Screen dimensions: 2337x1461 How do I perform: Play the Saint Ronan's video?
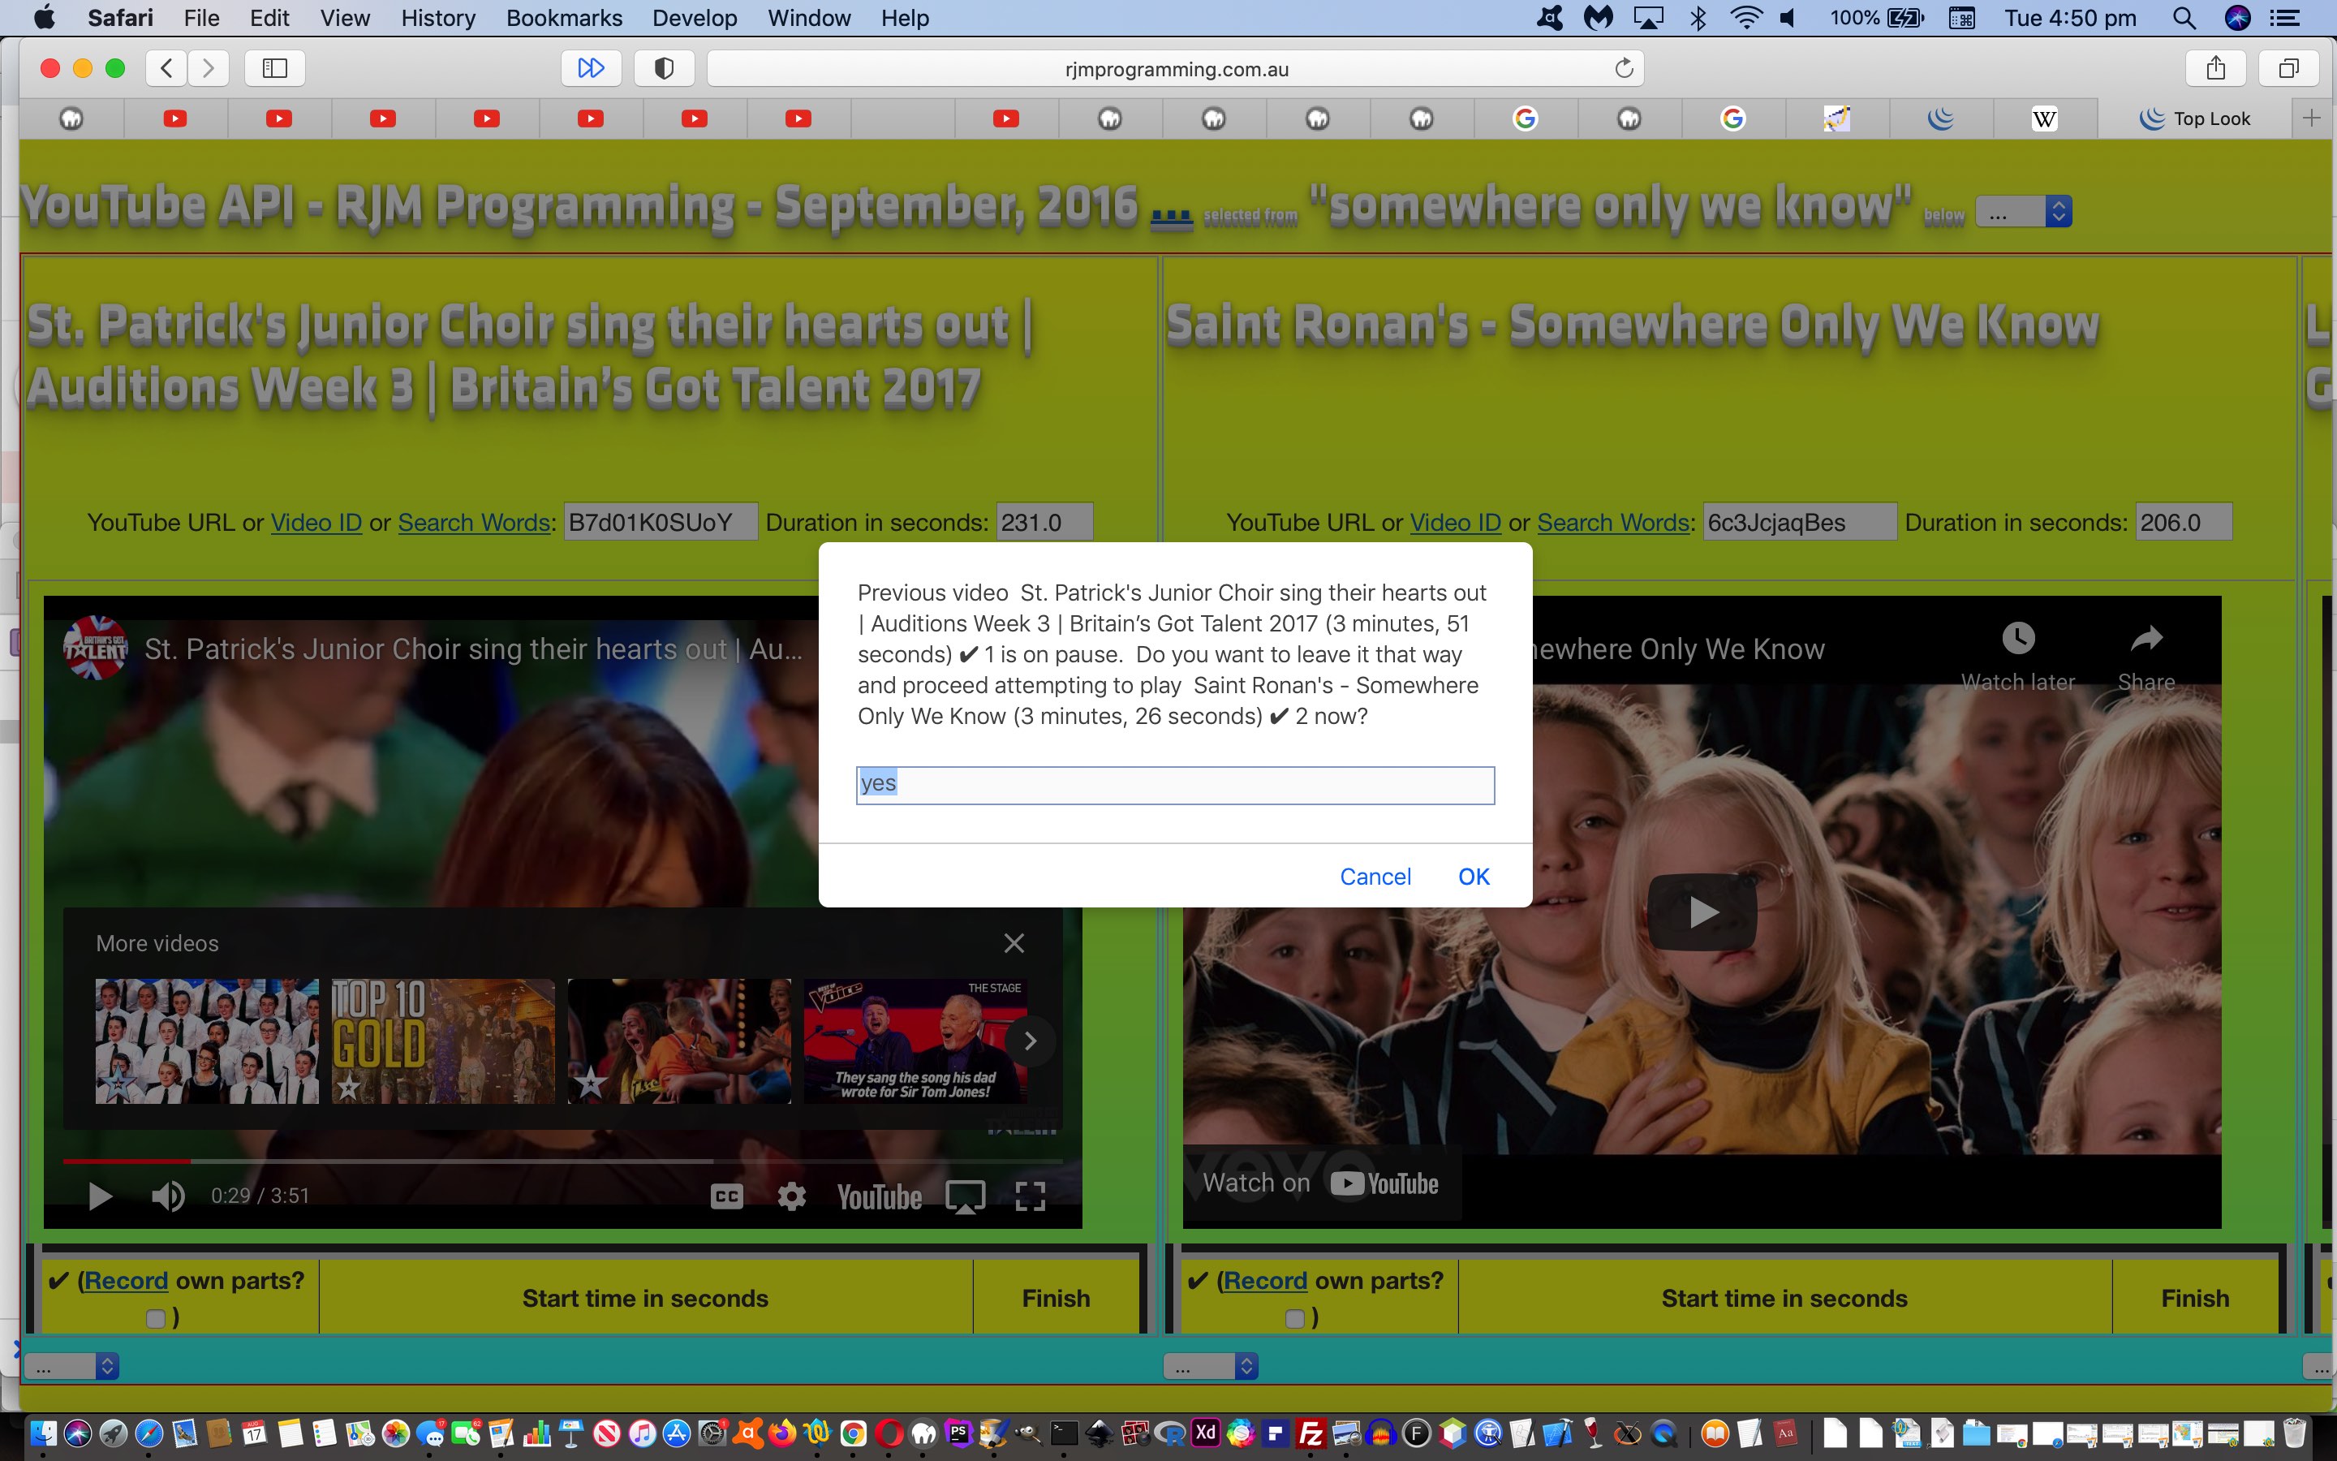[x=1702, y=912]
